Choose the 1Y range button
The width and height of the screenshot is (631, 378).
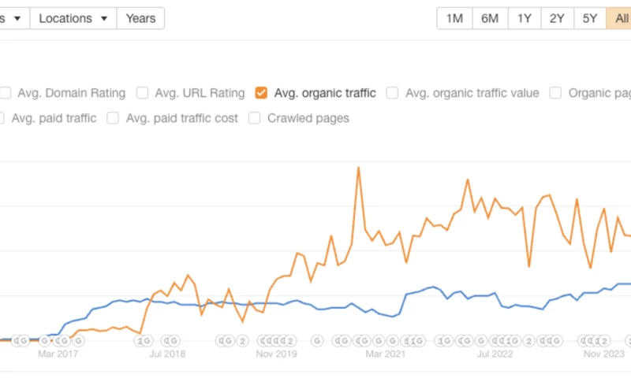pos(525,18)
